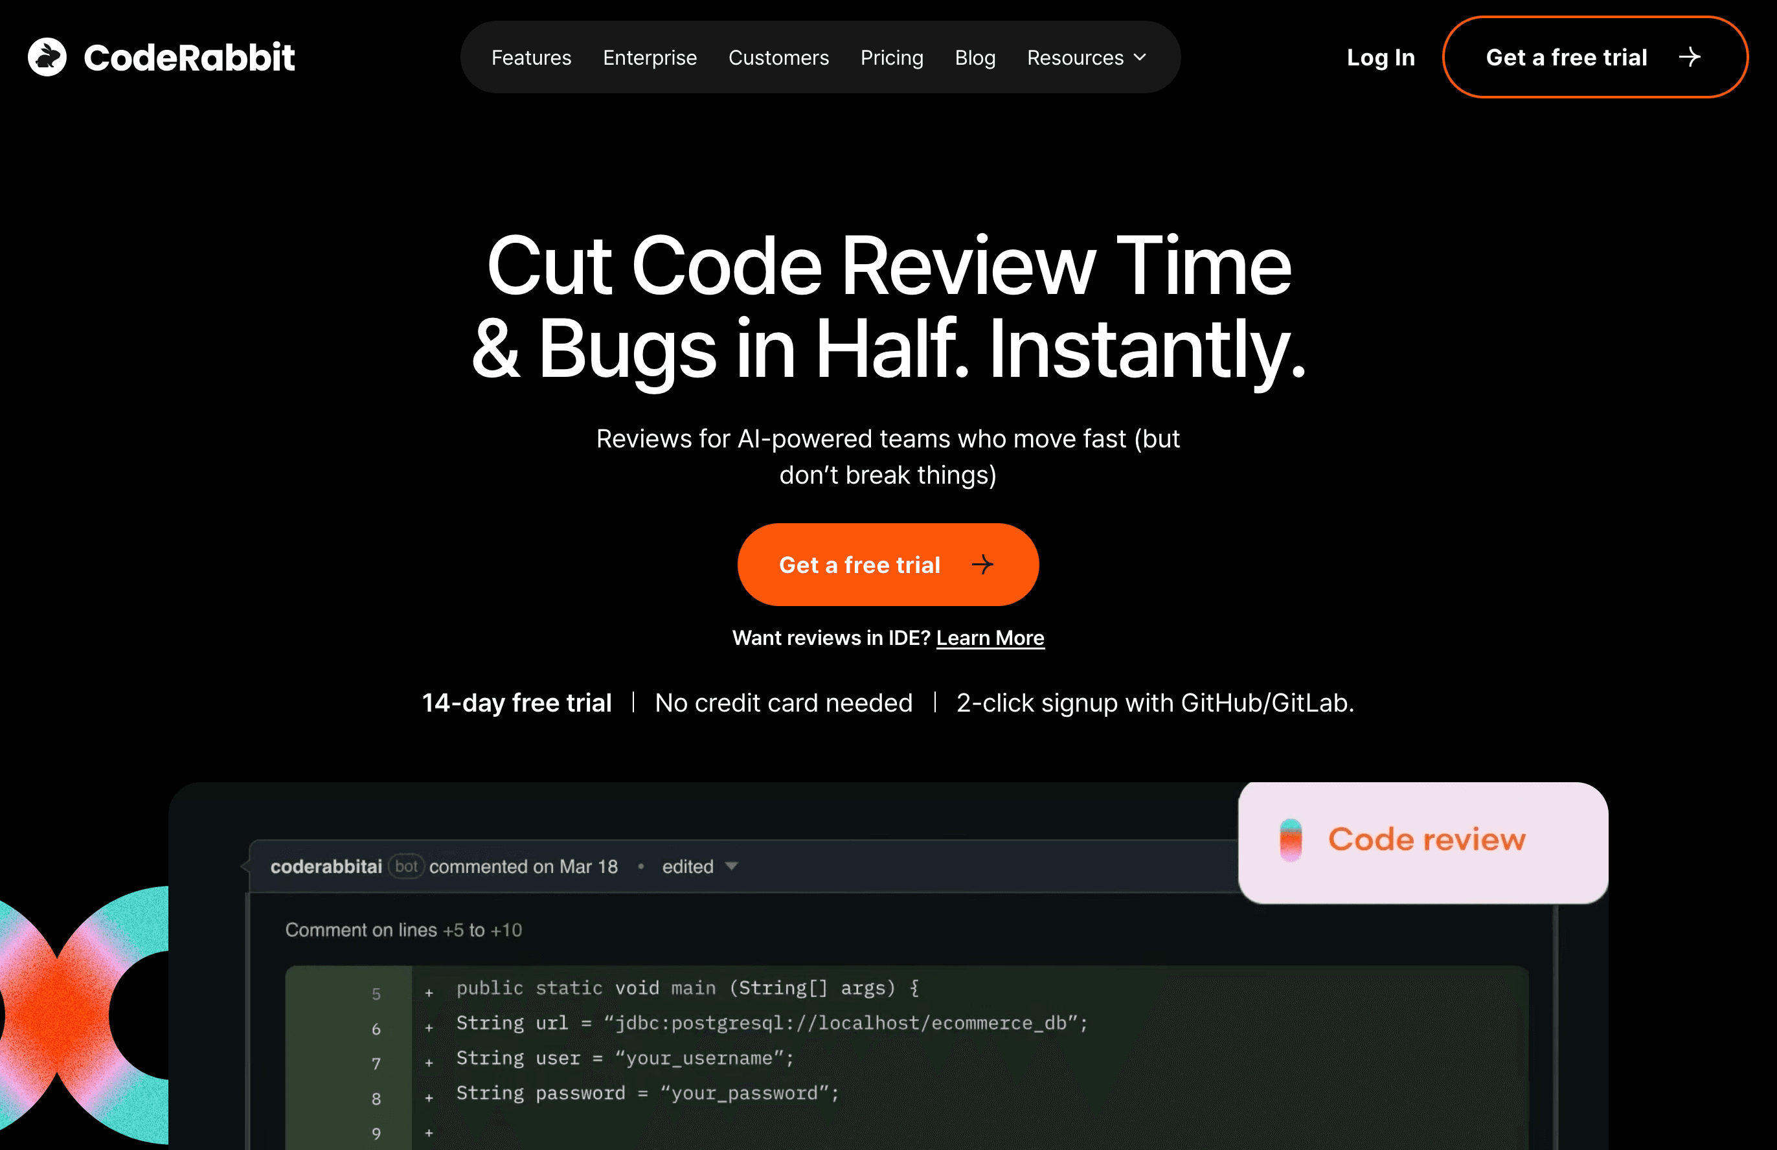Open the Blog nav link
1777x1150 pixels.
[975, 58]
